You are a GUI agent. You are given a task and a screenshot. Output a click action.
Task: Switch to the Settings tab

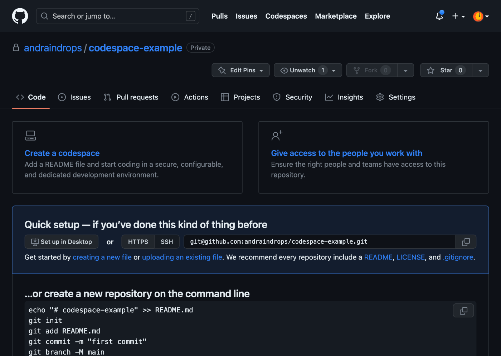396,97
